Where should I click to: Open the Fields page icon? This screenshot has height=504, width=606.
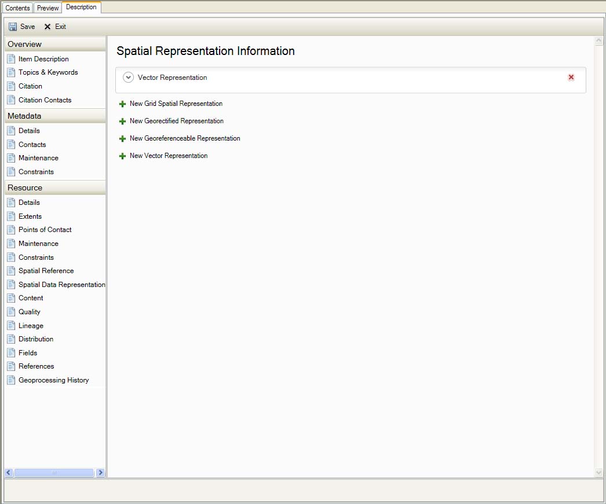(x=11, y=352)
